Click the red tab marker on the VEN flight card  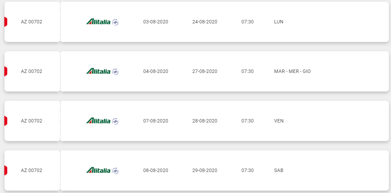coord(6,121)
